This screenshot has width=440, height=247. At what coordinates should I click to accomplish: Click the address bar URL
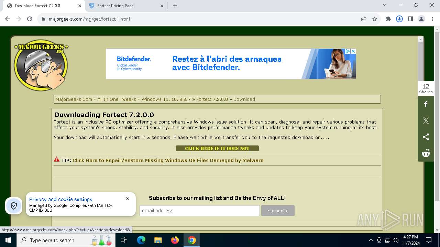pyautogui.click(x=89, y=19)
